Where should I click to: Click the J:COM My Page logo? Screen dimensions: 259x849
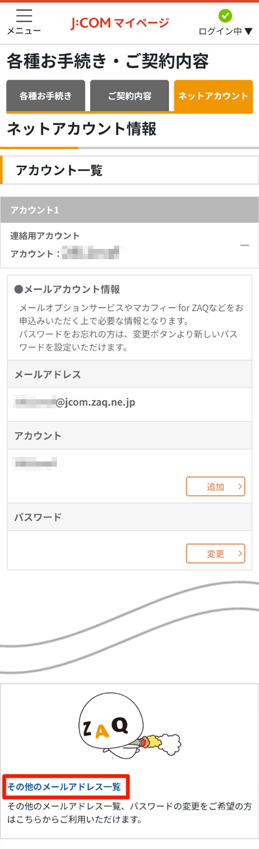pyautogui.click(x=120, y=23)
